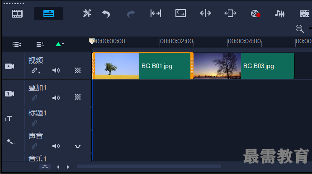Screen dimensions: 312x174
Task: Open the record/capture option
Action: pyautogui.click(x=255, y=14)
